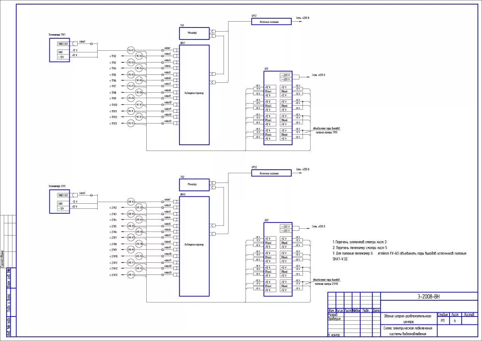Click "Сеть ~220 В" next to UG2

point(318,226)
